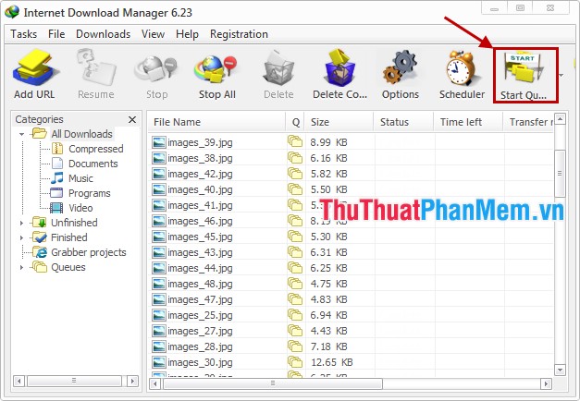Click the file list's scroll down arrow
This screenshot has width=580, height=401.
[x=560, y=370]
